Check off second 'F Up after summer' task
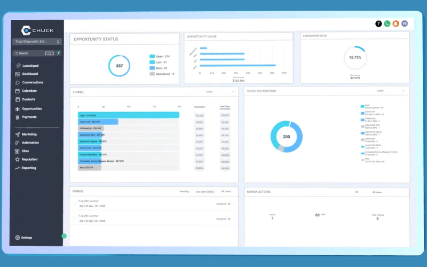The width and height of the screenshot is (427, 267). pos(73,218)
